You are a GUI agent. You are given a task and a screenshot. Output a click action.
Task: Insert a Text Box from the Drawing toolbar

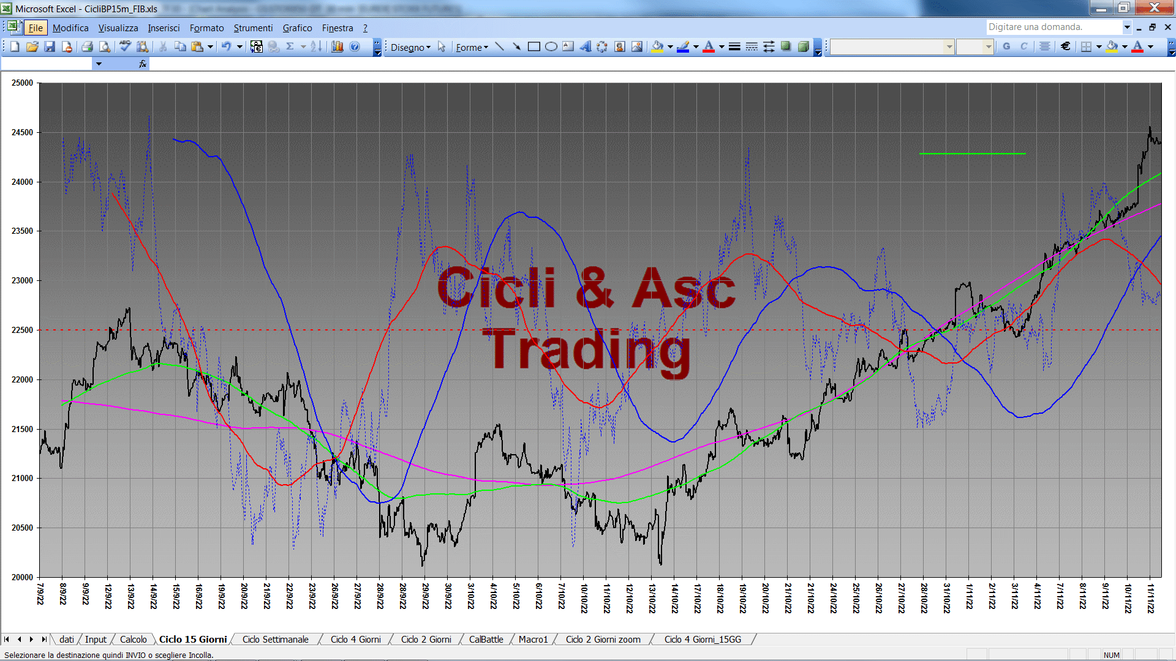pos(568,47)
